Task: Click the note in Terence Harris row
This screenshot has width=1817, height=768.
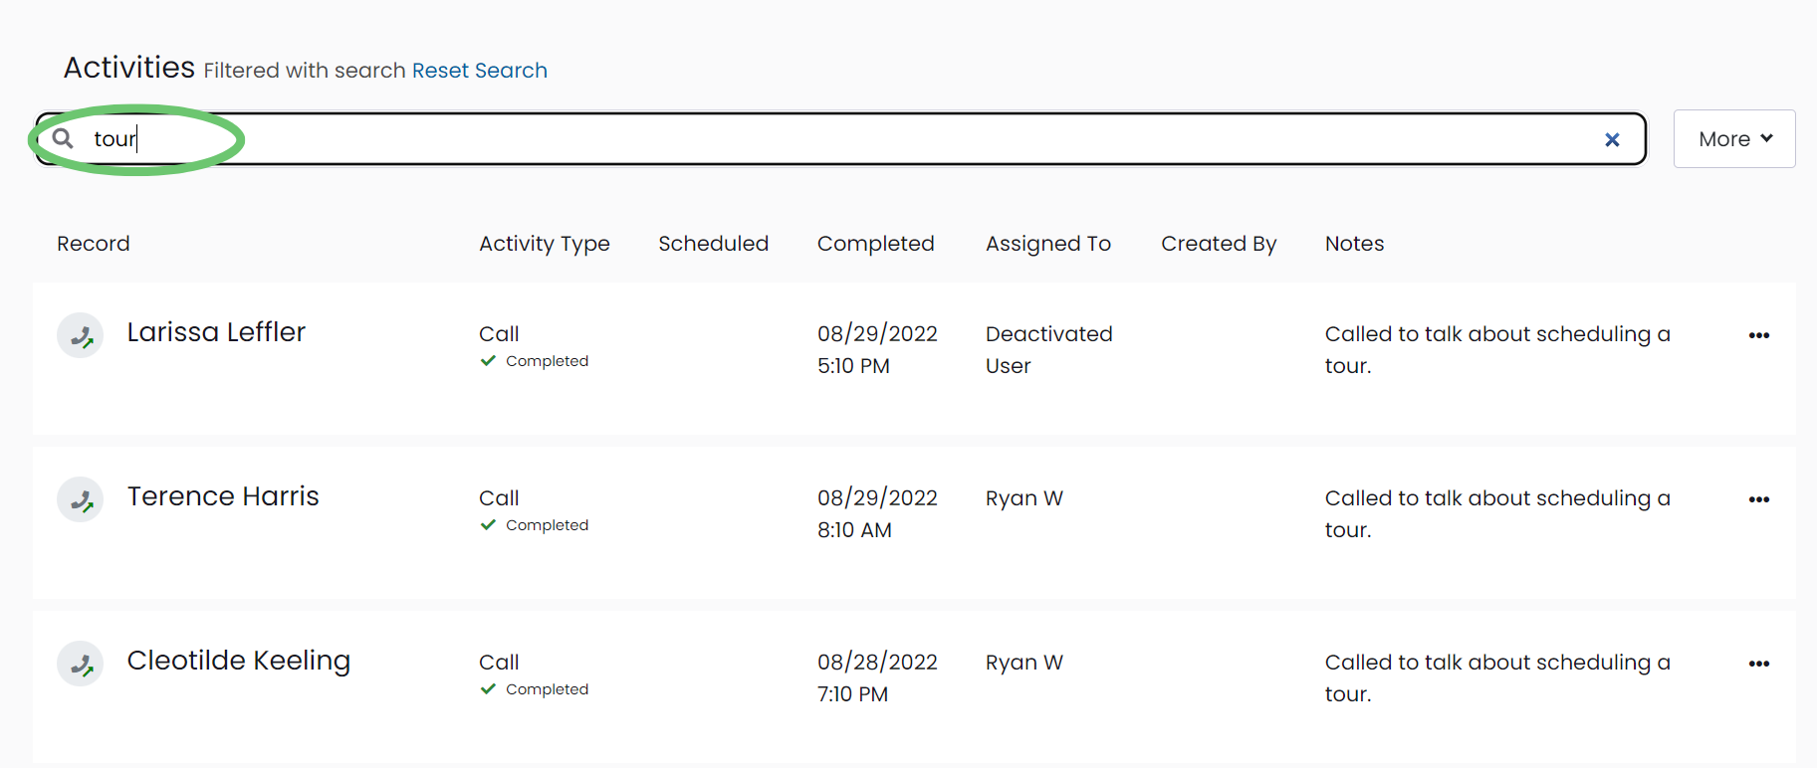Action: click(x=1497, y=514)
